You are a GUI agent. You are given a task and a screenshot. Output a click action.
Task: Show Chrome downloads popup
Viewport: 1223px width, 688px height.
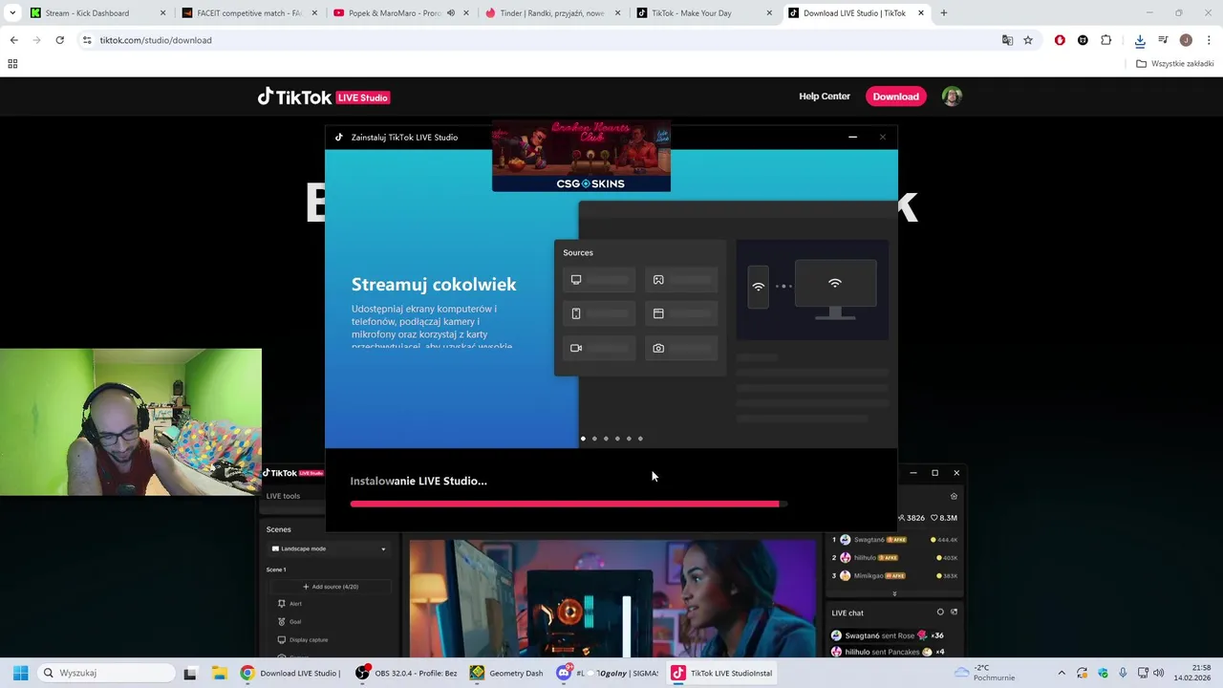tap(1140, 40)
